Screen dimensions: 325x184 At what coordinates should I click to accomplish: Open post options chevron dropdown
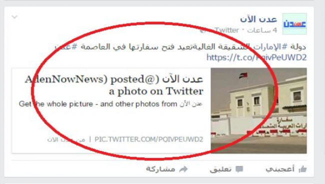coord(14,17)
